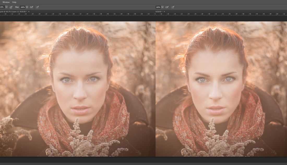Toggle pressure-for-size icon in left options bar

pos(38,7)
